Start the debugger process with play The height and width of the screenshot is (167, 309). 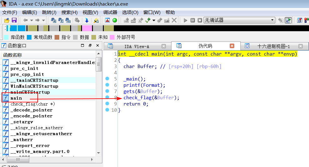[185, 20]
